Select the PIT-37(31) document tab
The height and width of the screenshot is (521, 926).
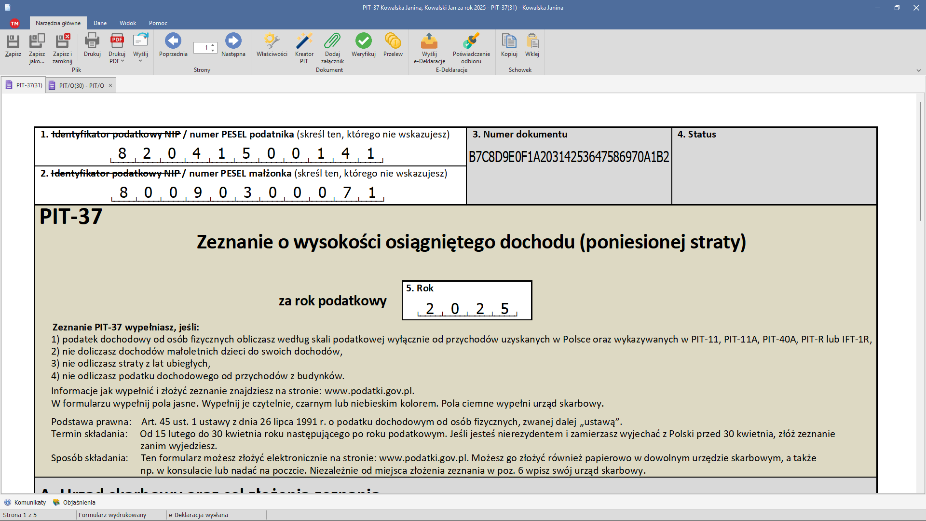(x=24, y=85)
